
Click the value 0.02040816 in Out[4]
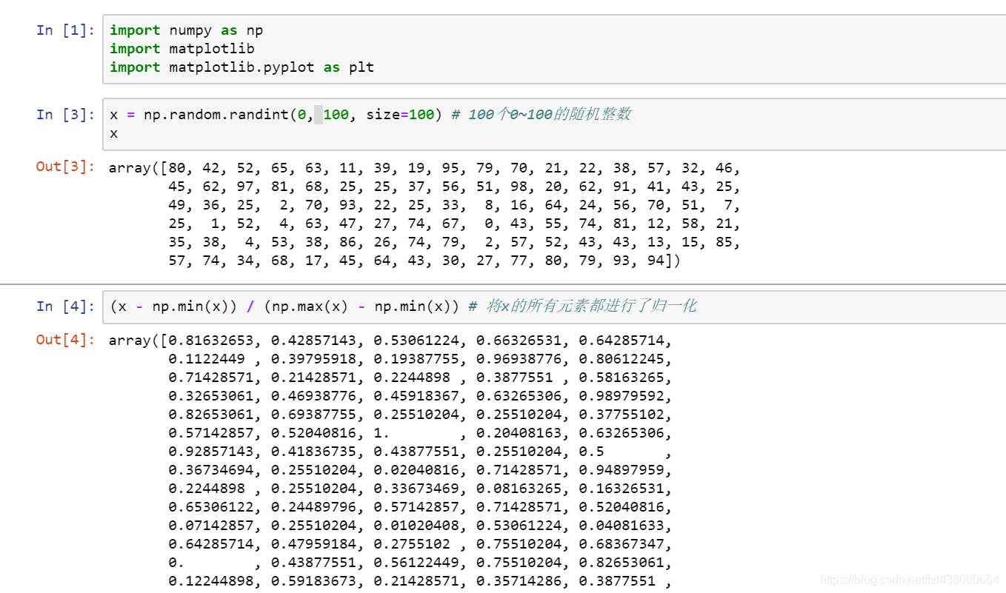[x=416, y=470]
